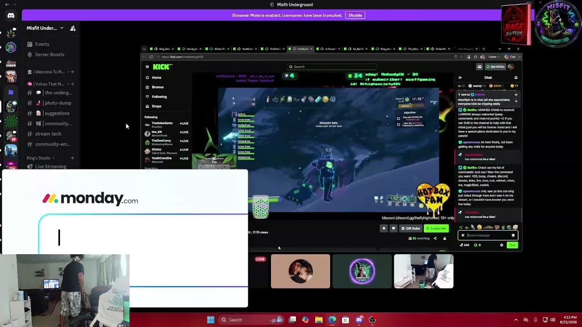The height and width of the screenshot is (327, 582).
Task: Click the notification bell under the Kick stream
Action: pos(384,228)
